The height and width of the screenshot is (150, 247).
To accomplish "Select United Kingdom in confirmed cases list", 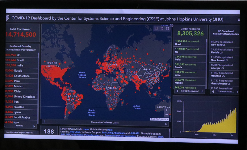I will click(x=22, y=97).
